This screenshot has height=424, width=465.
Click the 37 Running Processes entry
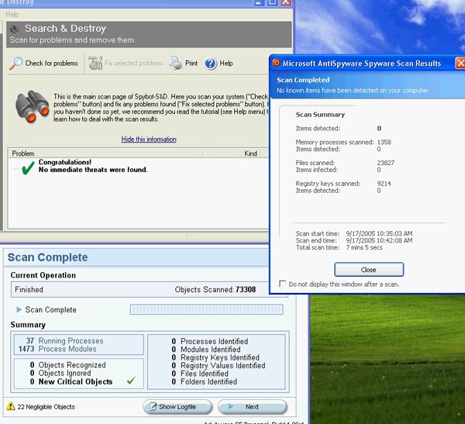click(64, 340)
